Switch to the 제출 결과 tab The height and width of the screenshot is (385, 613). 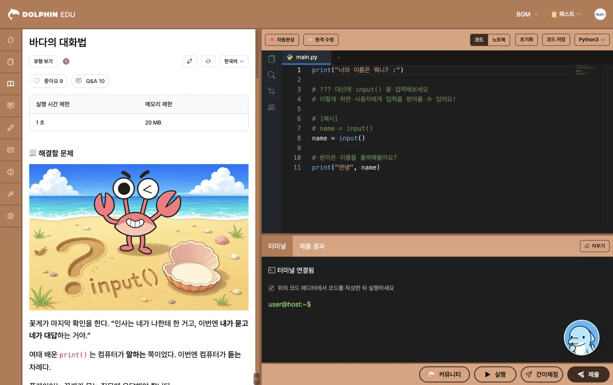coord(312,246)
